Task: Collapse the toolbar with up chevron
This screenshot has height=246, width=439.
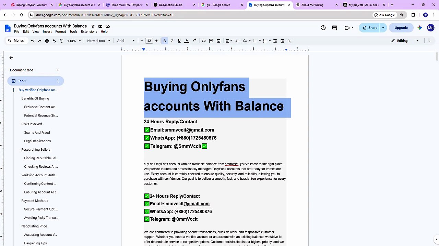Action: [x=429, y=41]
